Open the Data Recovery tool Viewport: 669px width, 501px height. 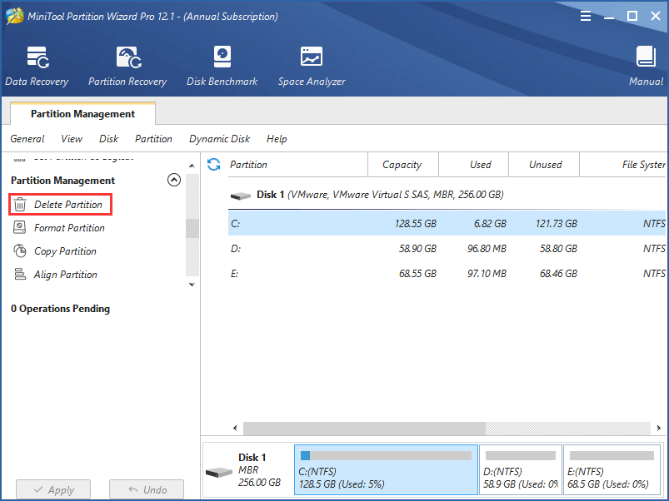(37, 66)
